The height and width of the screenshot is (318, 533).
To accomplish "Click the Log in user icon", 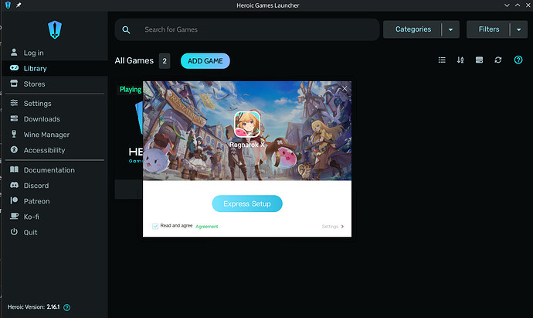I will coord(14,52).
